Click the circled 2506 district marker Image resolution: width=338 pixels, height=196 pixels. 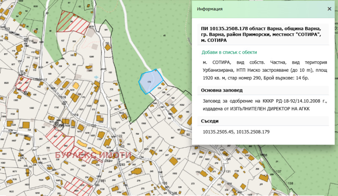tap(59, 125)
